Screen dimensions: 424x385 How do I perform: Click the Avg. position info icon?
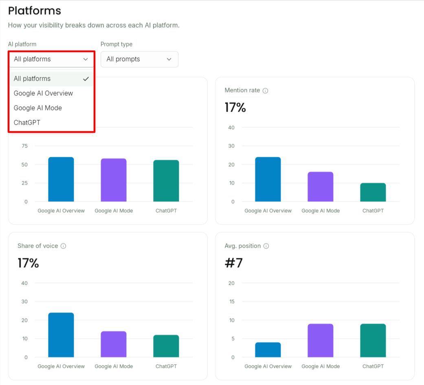point(266,246)
